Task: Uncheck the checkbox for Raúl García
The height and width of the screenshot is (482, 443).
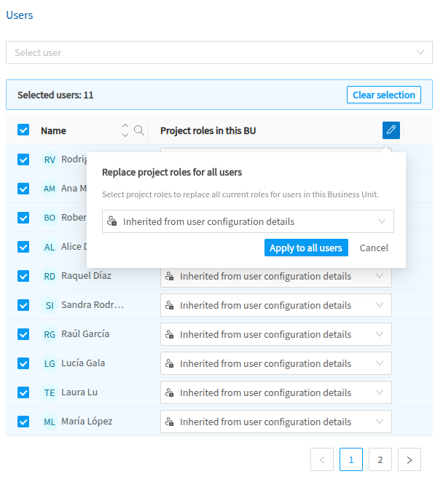Action: (x=23, y=334)
